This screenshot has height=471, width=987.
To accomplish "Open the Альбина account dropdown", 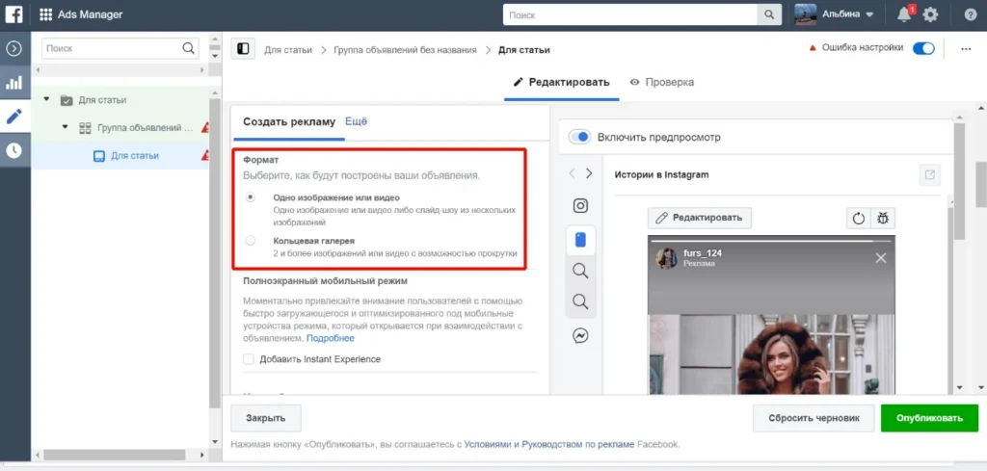I will (835, 14).
